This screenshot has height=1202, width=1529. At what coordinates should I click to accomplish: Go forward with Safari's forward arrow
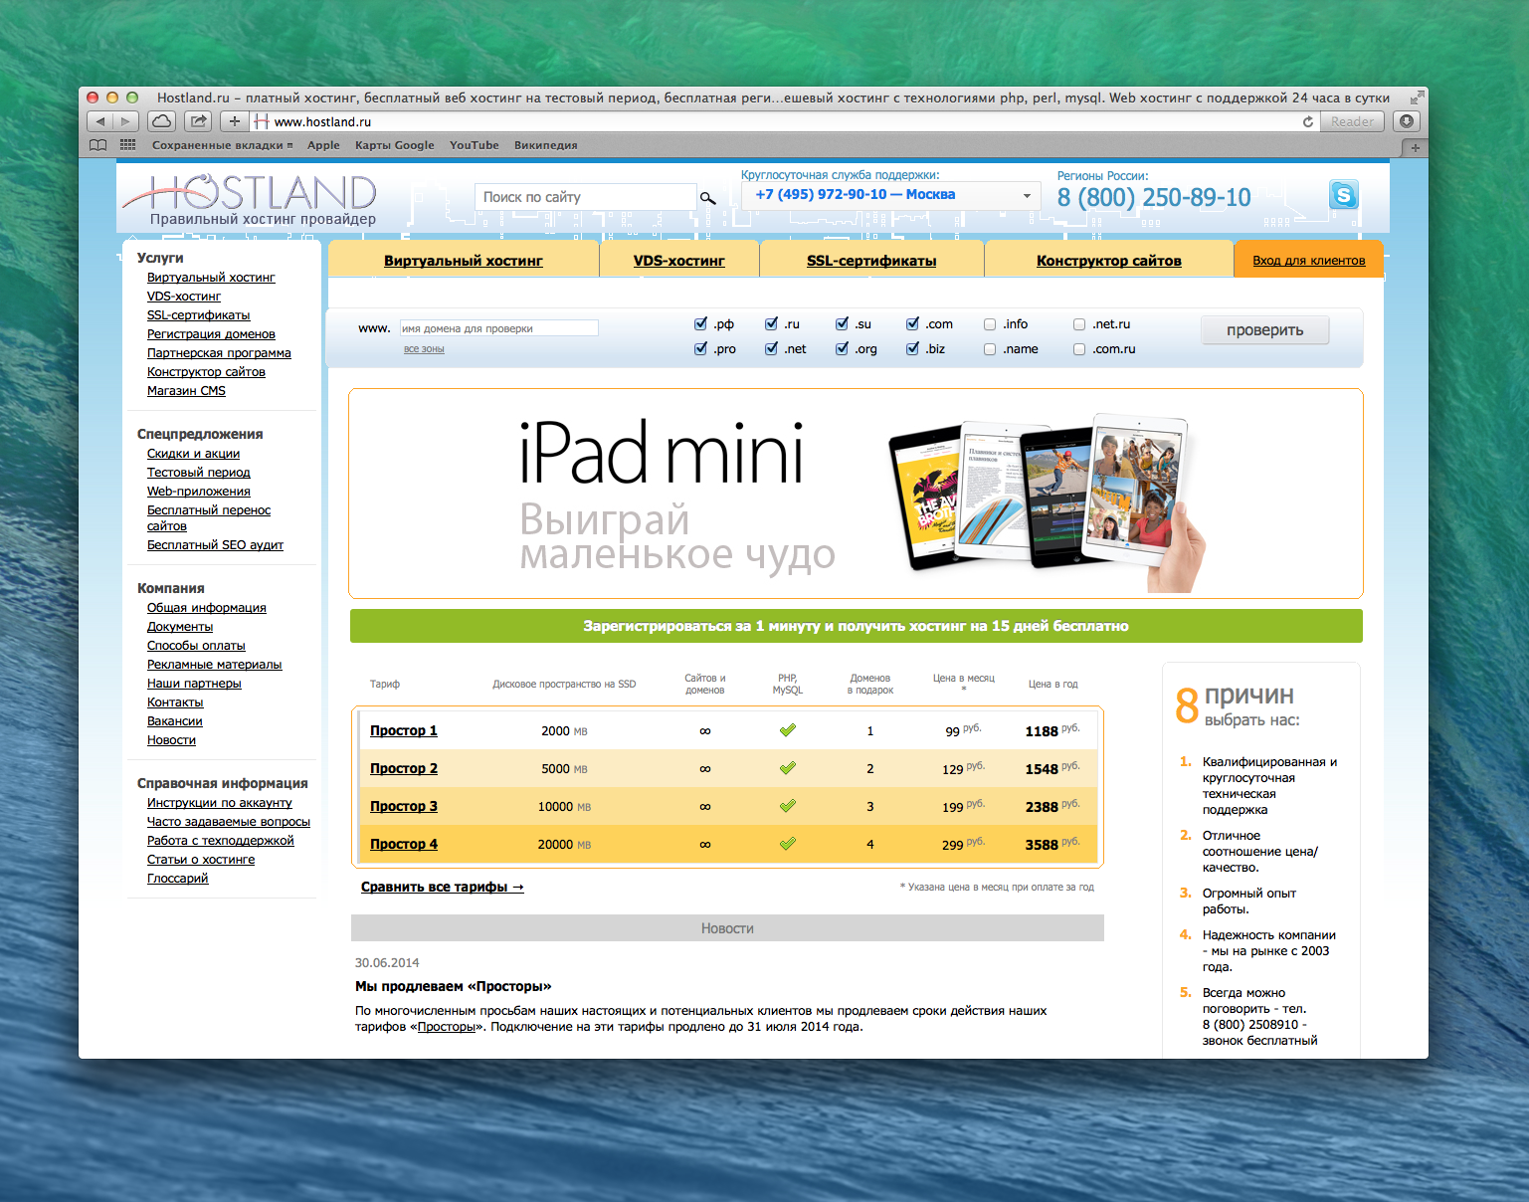125,121
